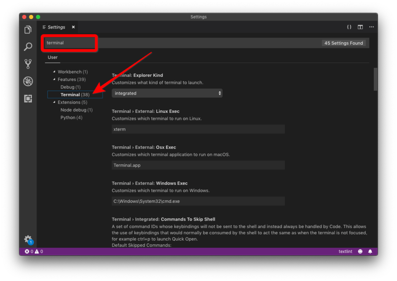Click the textlint status bar item
The image size is (397, 281).
(345, 251)
